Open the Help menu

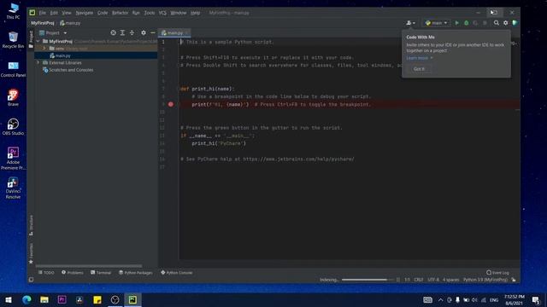pyautogui.click(x=195, y=13)
